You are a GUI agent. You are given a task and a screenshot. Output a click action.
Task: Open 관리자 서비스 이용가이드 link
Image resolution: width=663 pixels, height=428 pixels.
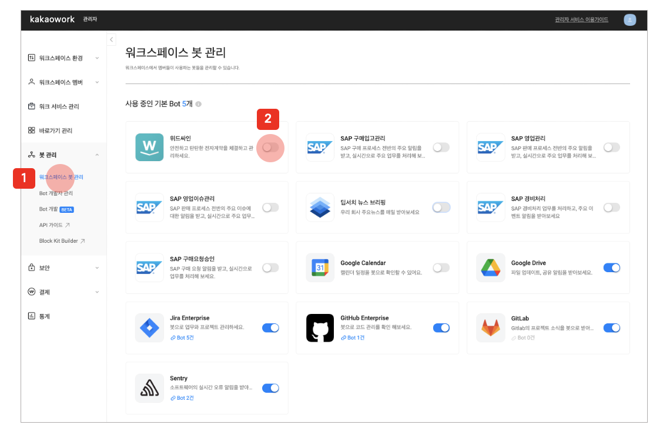point(581,19)
